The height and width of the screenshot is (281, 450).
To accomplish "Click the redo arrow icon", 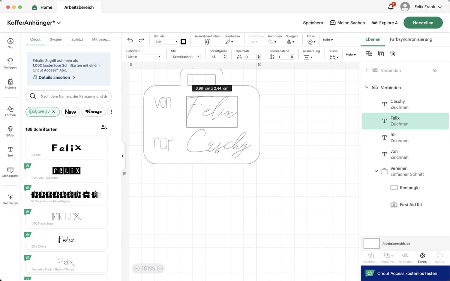I will [x=141, y=40].
